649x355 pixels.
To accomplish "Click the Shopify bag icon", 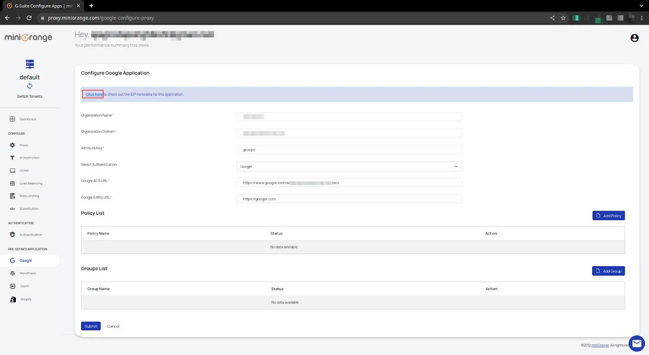I will pyautogui.click(x=13, y=299).
